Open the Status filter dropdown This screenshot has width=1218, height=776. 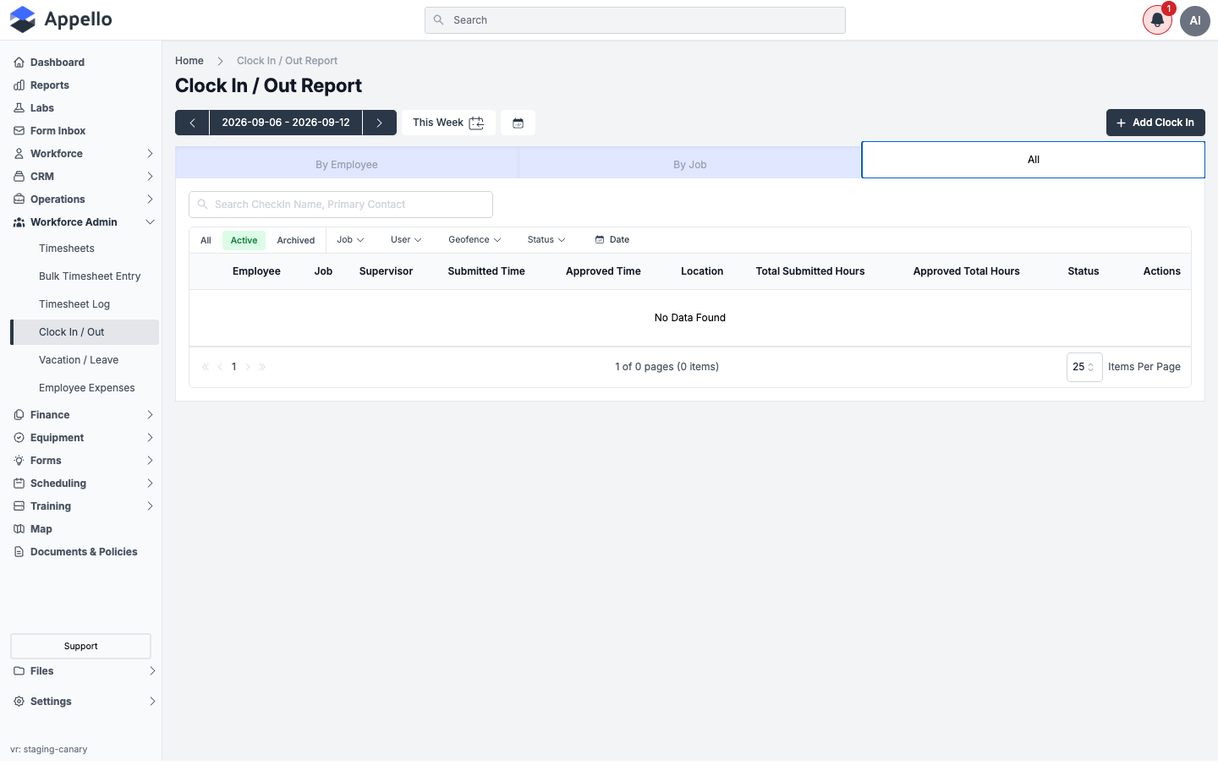click(x=546, y=240)
